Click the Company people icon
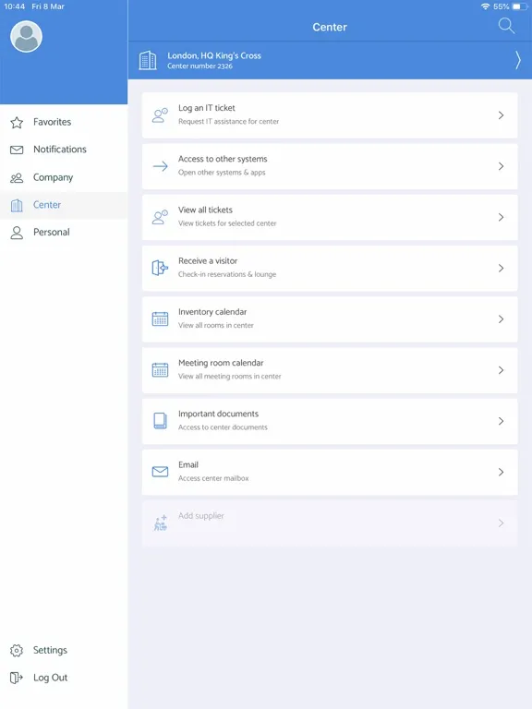This screenshot has width=532, height=709. point(17,177)
